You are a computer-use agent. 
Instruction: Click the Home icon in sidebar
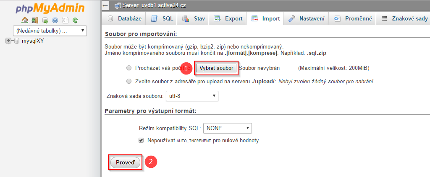[x=25, y=20]
